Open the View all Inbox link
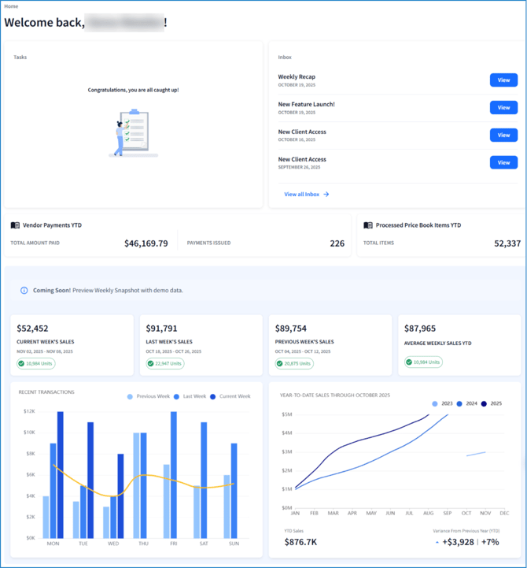Viewport: 527px width, 568px height. 302,194
